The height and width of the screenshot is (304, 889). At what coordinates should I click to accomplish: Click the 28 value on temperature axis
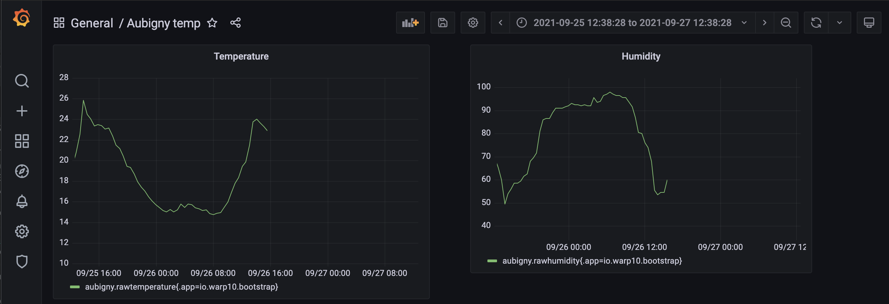point(64,77)
